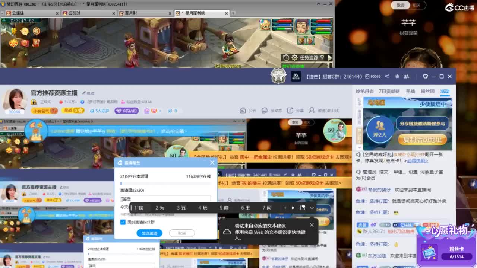Viewport: 477px width, 268px height.
Task: Select IME candidate 3 五
Action: (181, 208)
